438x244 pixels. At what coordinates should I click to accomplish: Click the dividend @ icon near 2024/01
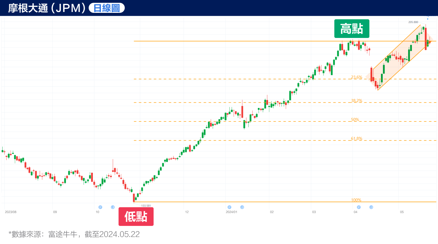pos(230,207)
